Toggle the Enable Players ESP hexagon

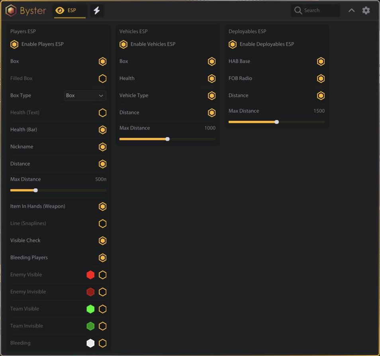(14, 44)
